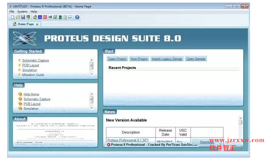Image resolution: width=266 pixels, height=160 pixels.
Task: Open Migration Guide in Getting Started
Action: 33,75
